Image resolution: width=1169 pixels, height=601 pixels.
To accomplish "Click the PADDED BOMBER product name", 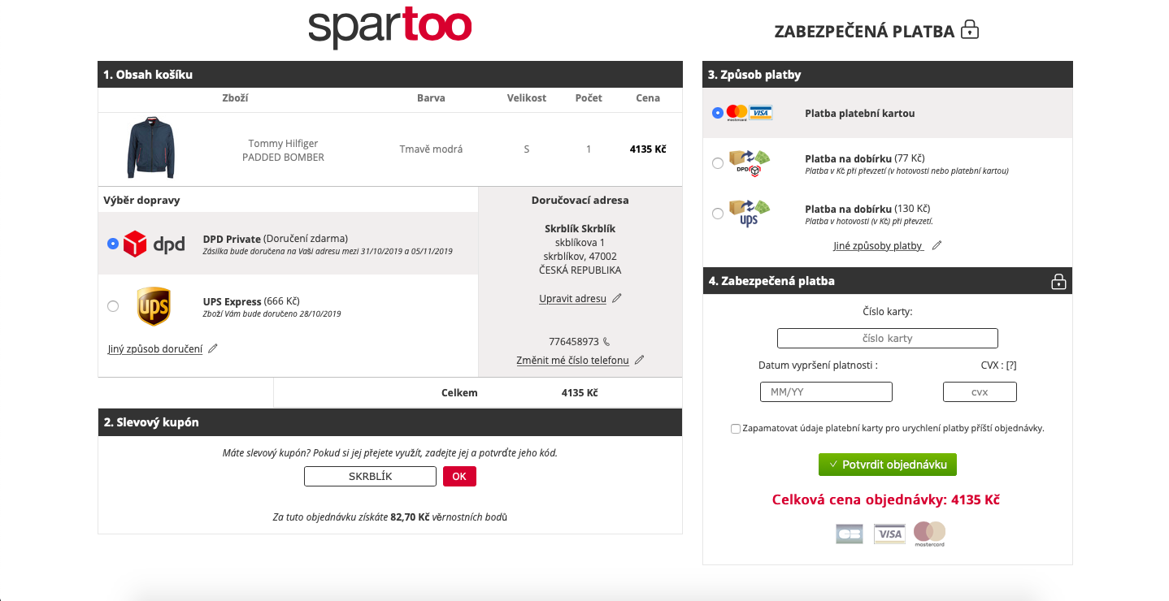I will click(x=283, y=158).
